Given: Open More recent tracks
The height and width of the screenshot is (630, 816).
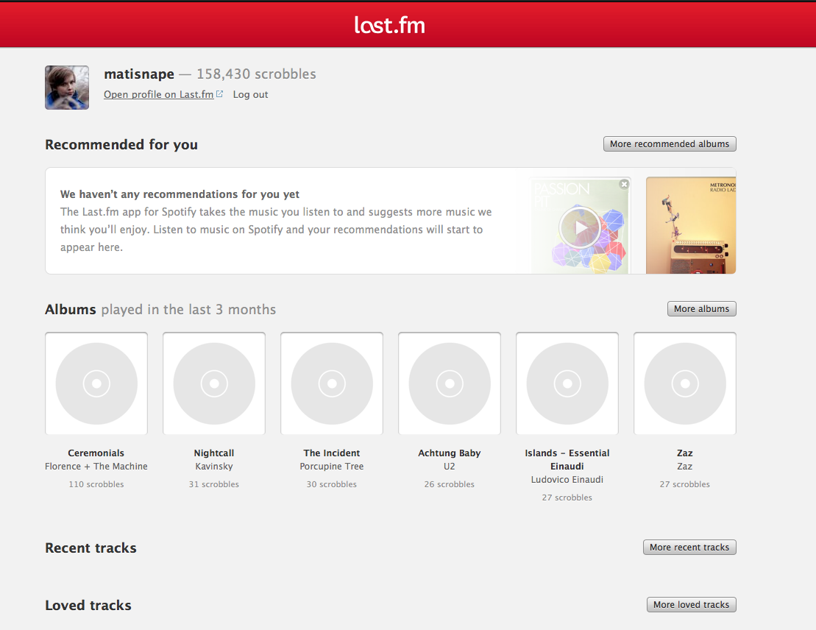Looking at the screenshot, I should [689, 548].
